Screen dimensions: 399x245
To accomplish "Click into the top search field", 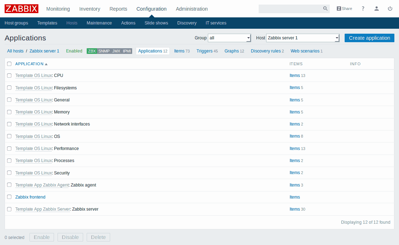I will pyautogui.click(x=290, y=9).
